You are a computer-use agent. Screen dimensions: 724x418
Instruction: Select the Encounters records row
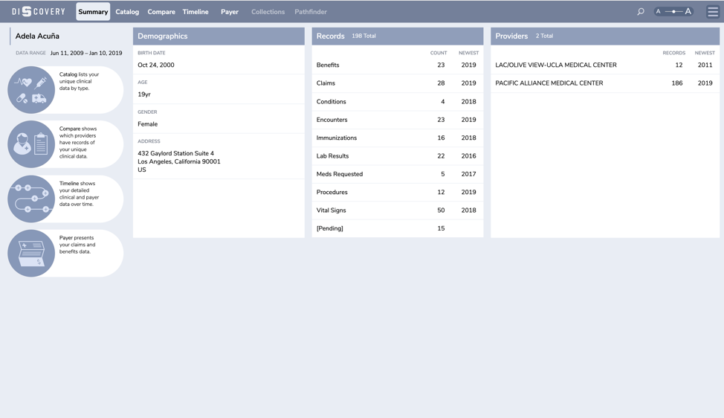(x=398, y=120)
